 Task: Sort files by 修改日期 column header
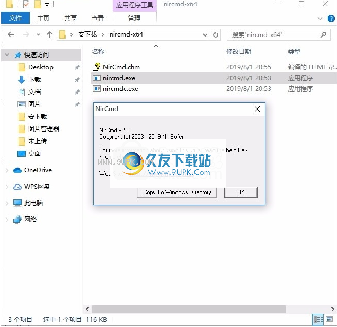239,52
